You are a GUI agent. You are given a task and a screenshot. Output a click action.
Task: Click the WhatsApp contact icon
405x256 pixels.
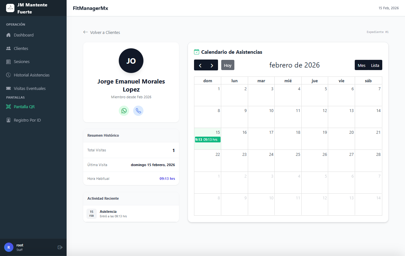coord(124,111)
